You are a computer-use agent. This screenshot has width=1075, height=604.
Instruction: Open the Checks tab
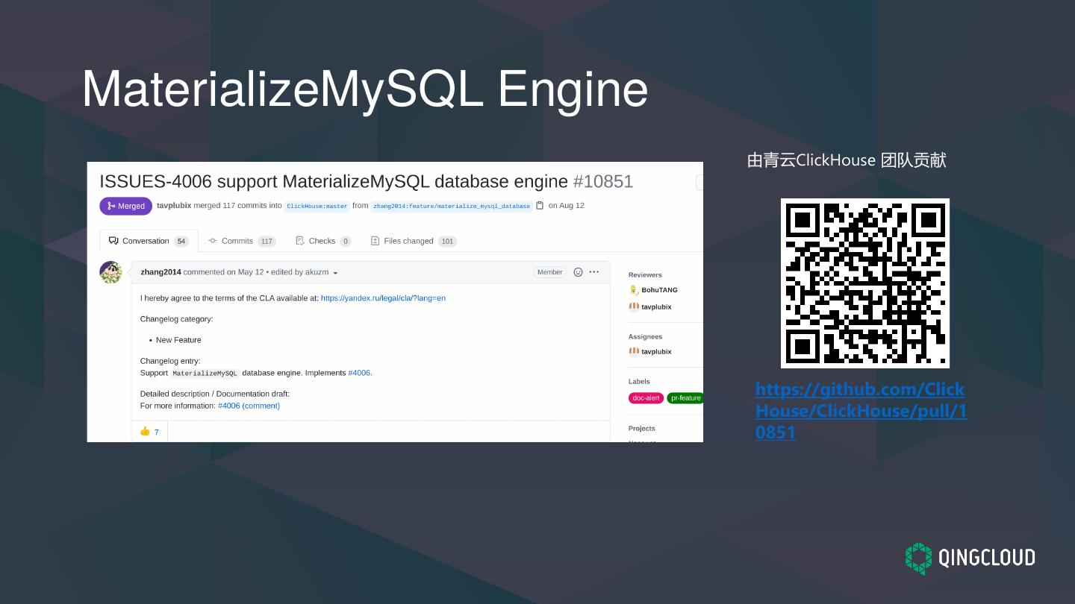[323, 241]
